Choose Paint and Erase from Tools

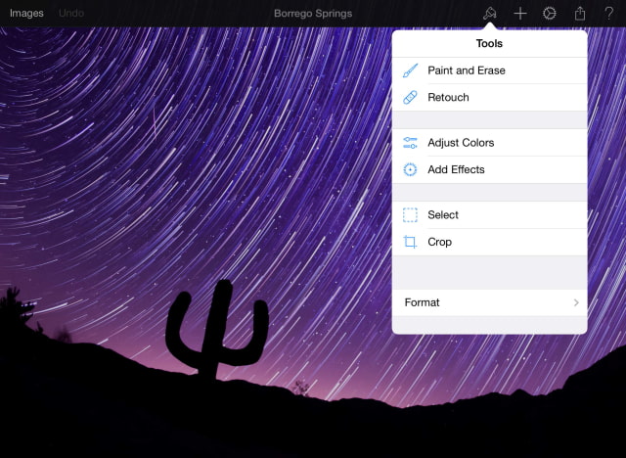pos(489,70)
